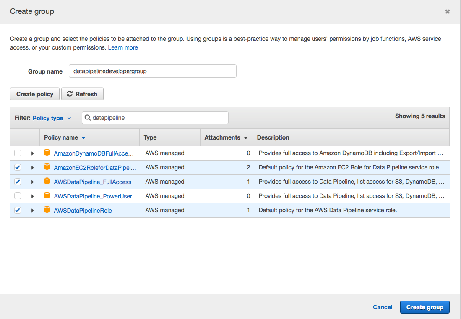Viewport: 461px width, 319px height.
Task: Click the AmazonEC2RoleforDataPipeline policy icon
Action: click(x=47, y=167)
